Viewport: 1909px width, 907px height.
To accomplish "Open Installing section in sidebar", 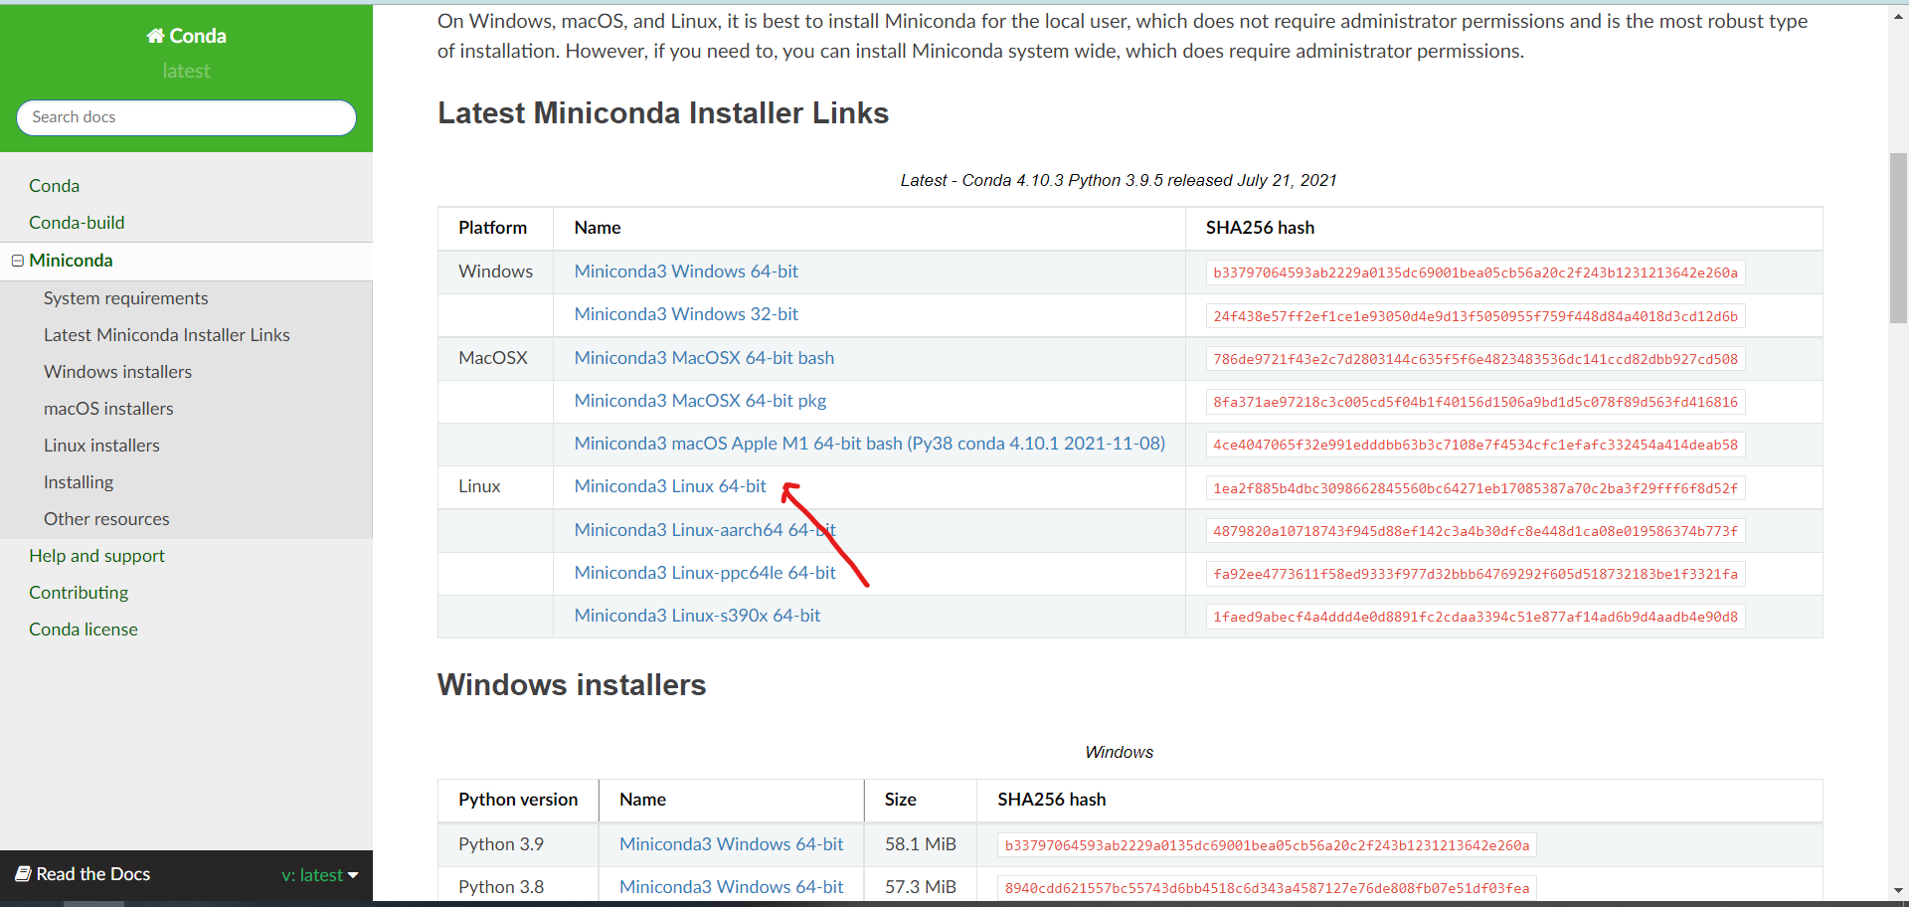I will point(79,482).
